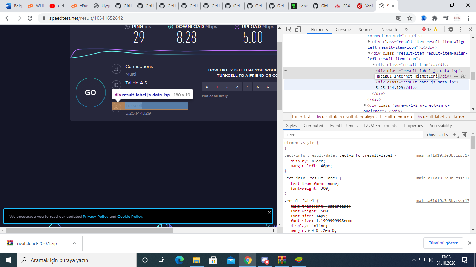Switch to the Console tab
This screenshot has height=267, width=476.
343,30
